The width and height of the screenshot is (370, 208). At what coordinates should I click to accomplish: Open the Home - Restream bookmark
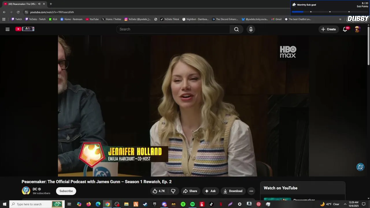click(71, 19)
